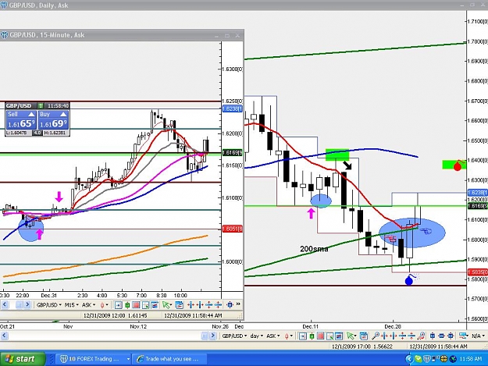The image size is (488, 366).
Task: Click 1.61145 value in 15-Minute status bar
Action: click(137, 315)
